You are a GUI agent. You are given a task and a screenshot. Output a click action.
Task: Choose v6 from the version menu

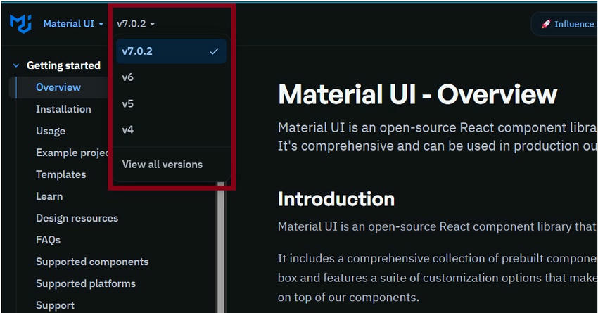pos(128,77)
